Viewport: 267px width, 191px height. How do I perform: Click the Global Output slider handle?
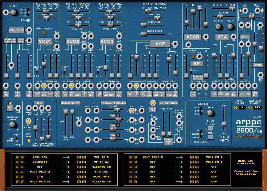(232, 8)
